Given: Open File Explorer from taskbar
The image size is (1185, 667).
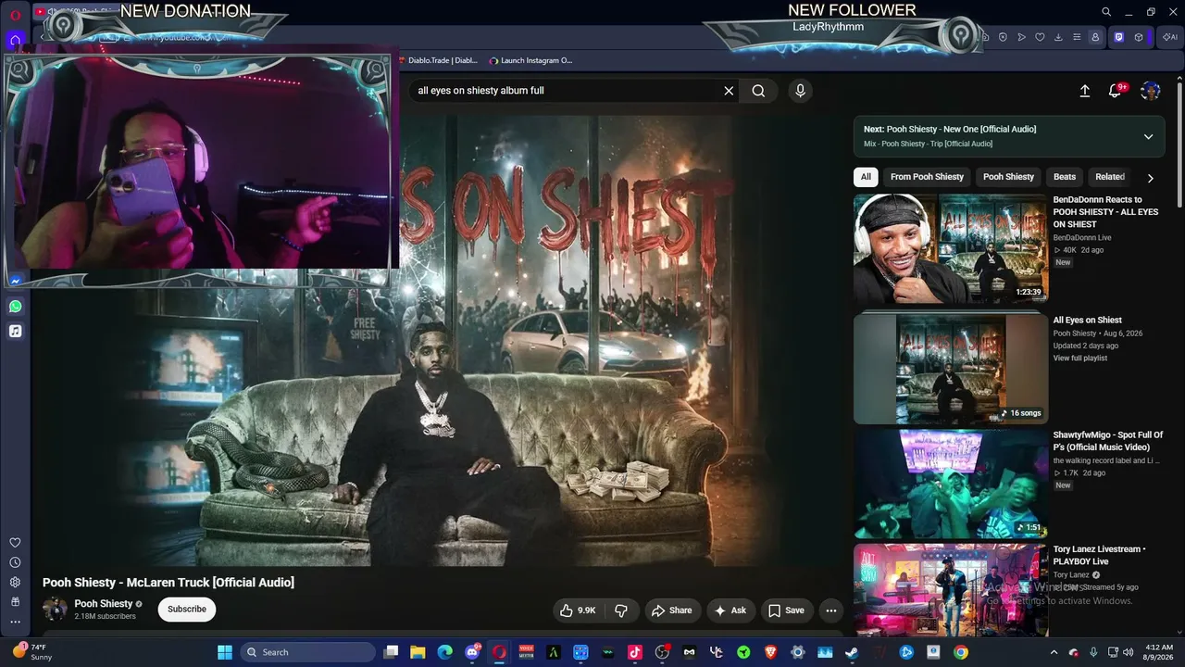Looking at the screenshot, I should tap(418, 652).
